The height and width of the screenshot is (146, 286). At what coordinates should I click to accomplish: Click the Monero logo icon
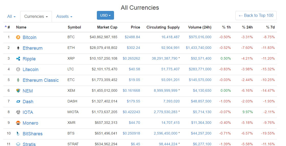tap(18, 123)
